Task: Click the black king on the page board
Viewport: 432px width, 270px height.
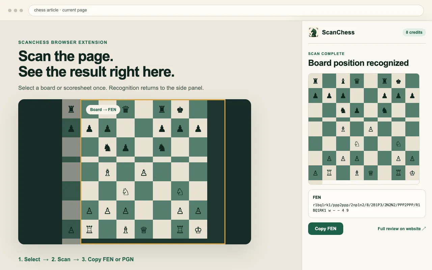Action: 180,109
